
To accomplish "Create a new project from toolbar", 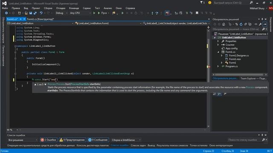I will tap(19, 13).
